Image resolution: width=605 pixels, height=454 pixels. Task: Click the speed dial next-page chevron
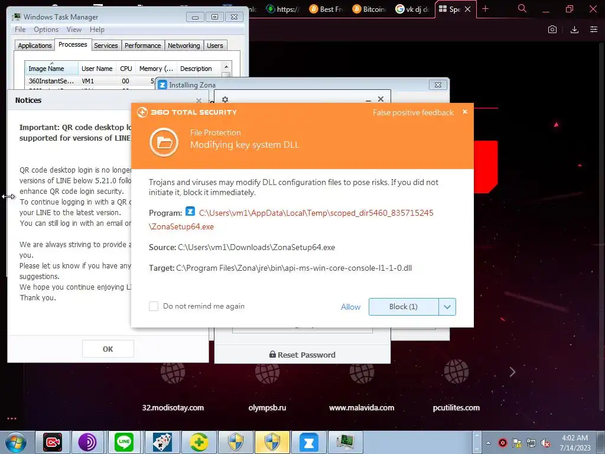pos(512,372)
